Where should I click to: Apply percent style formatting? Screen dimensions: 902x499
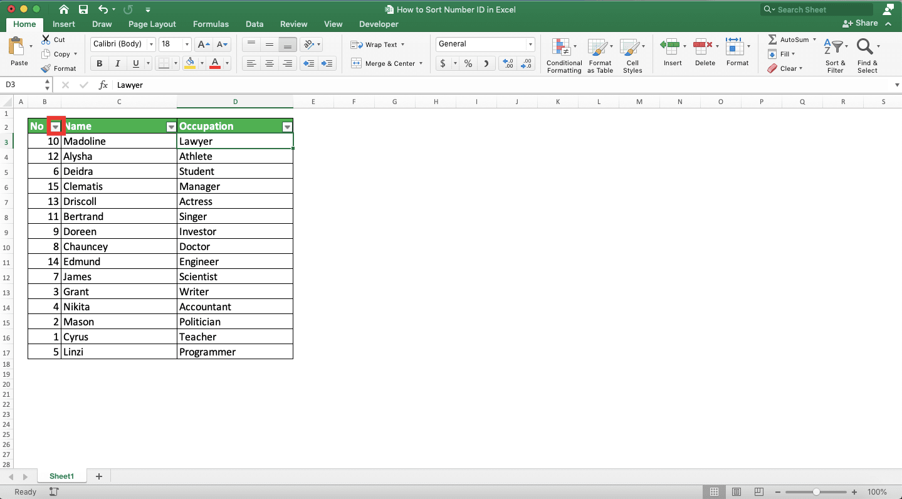point(468,63)
